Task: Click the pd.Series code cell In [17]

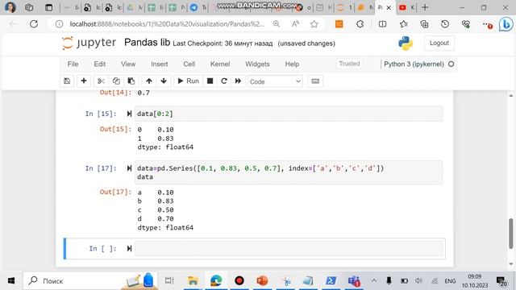Action: tap(289, 172)
